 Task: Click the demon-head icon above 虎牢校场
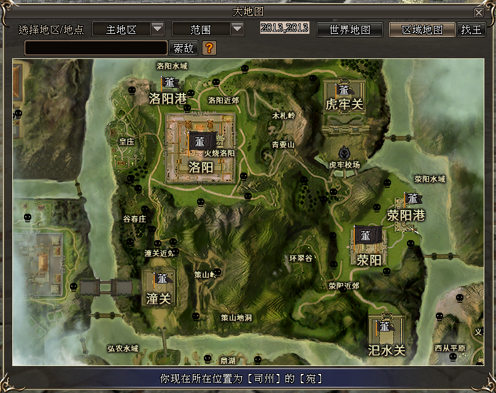tap(344, 153)
